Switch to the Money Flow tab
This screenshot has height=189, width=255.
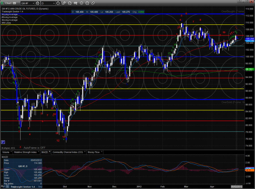coord(93,152)
